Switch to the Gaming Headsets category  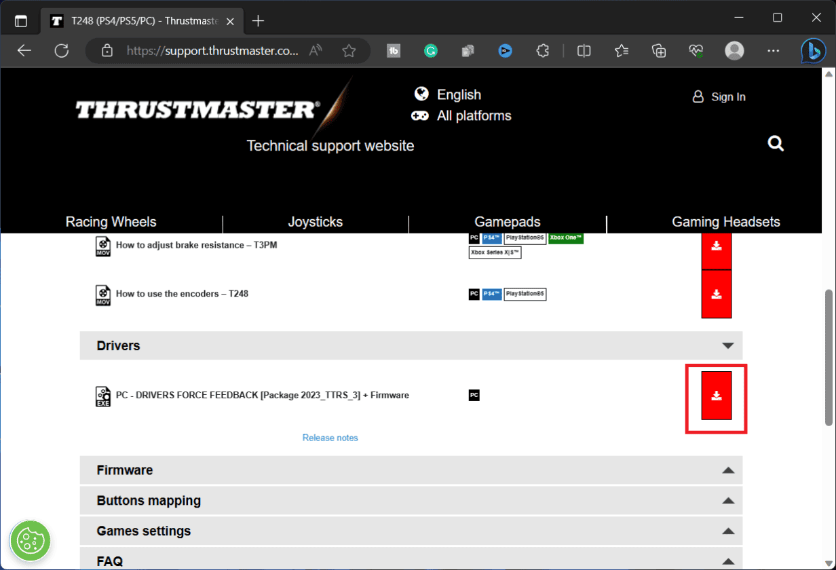pos(725,221)
